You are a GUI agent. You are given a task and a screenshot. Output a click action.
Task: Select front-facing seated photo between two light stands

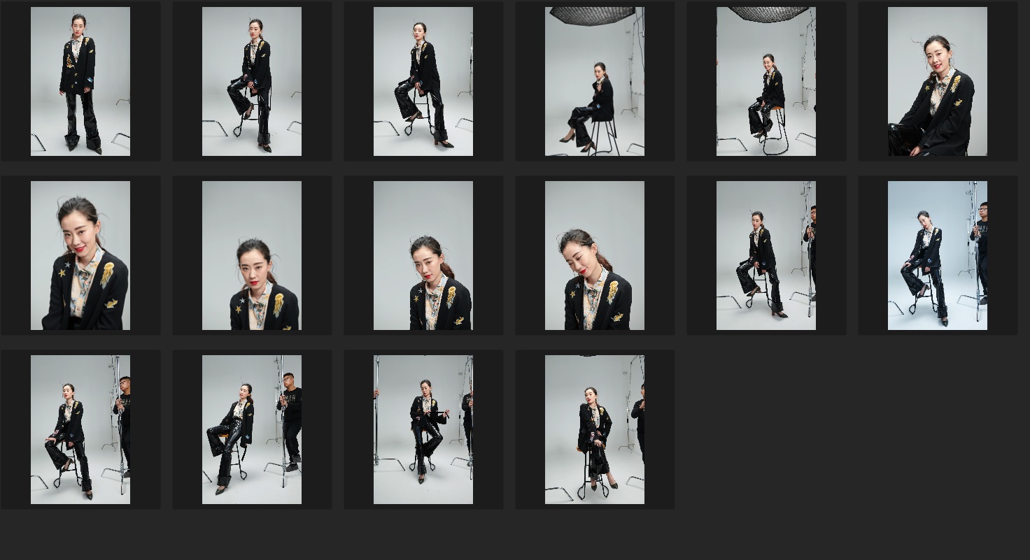pyautogui.click(x=423, y=429)
